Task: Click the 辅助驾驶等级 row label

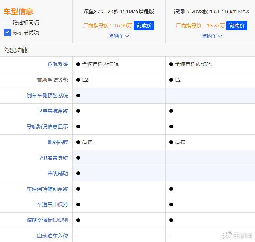Action: coord(53,80)
